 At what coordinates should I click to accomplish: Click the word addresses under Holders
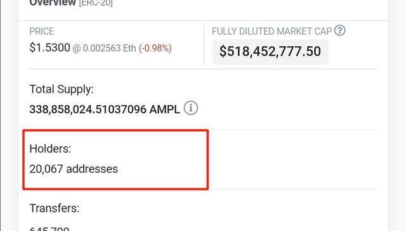pyautogui.click(x=92, y=169)
